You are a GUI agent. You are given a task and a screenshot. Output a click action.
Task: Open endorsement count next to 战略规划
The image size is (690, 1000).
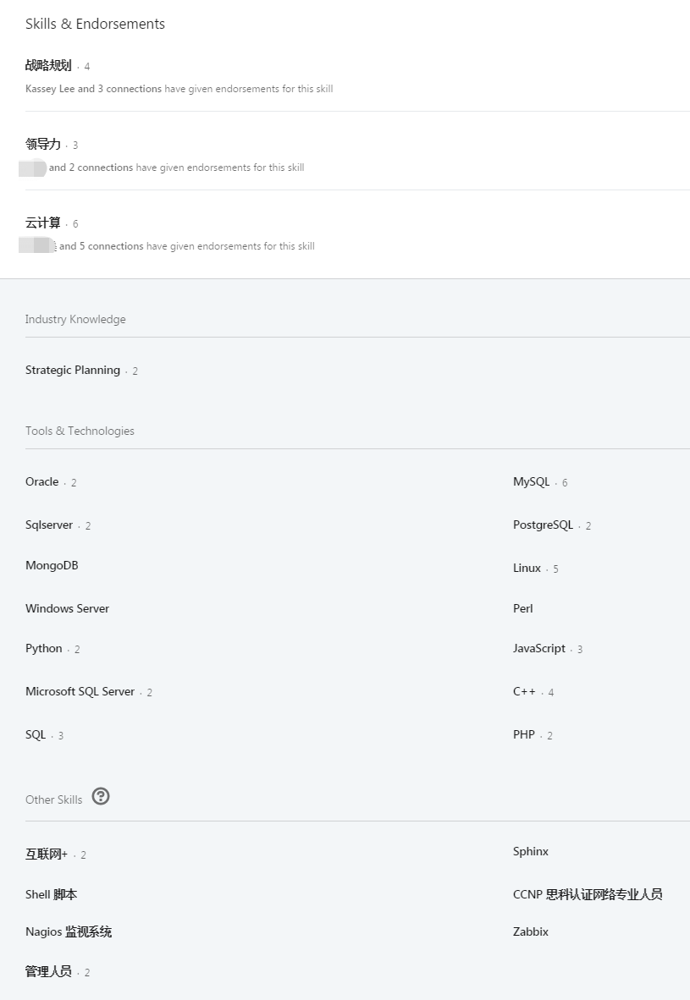point(88,65)
